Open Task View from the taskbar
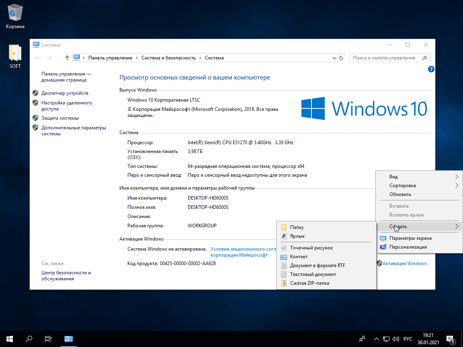 pos(48,339)
